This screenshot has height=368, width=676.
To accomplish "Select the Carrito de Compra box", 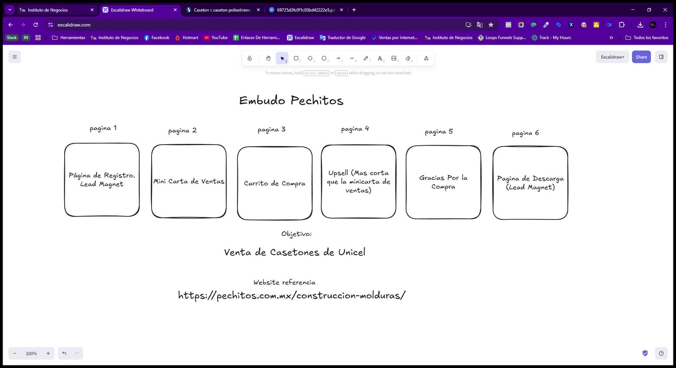I will point(275,183).
